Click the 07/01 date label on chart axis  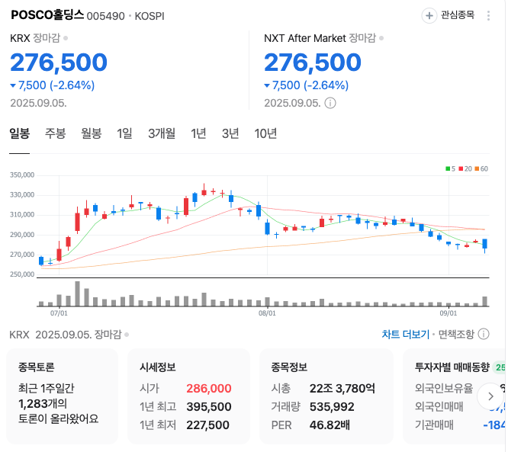click(x=59, y=313)
